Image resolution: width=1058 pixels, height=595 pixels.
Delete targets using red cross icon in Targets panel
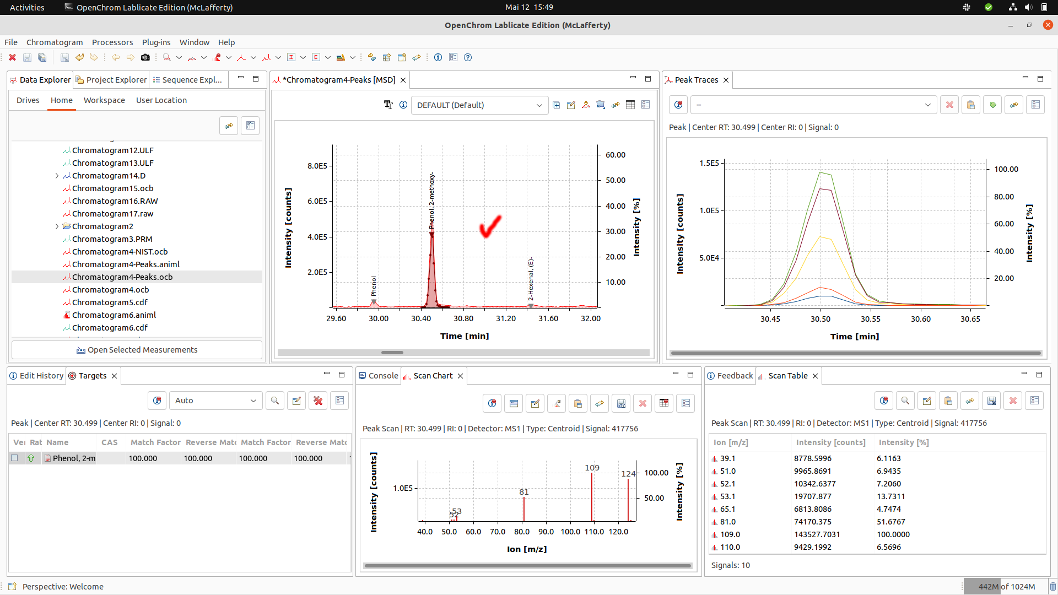tap(318, 401)
